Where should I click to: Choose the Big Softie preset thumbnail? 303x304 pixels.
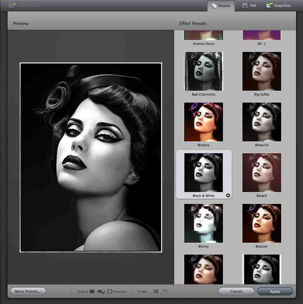pos(262,71)
